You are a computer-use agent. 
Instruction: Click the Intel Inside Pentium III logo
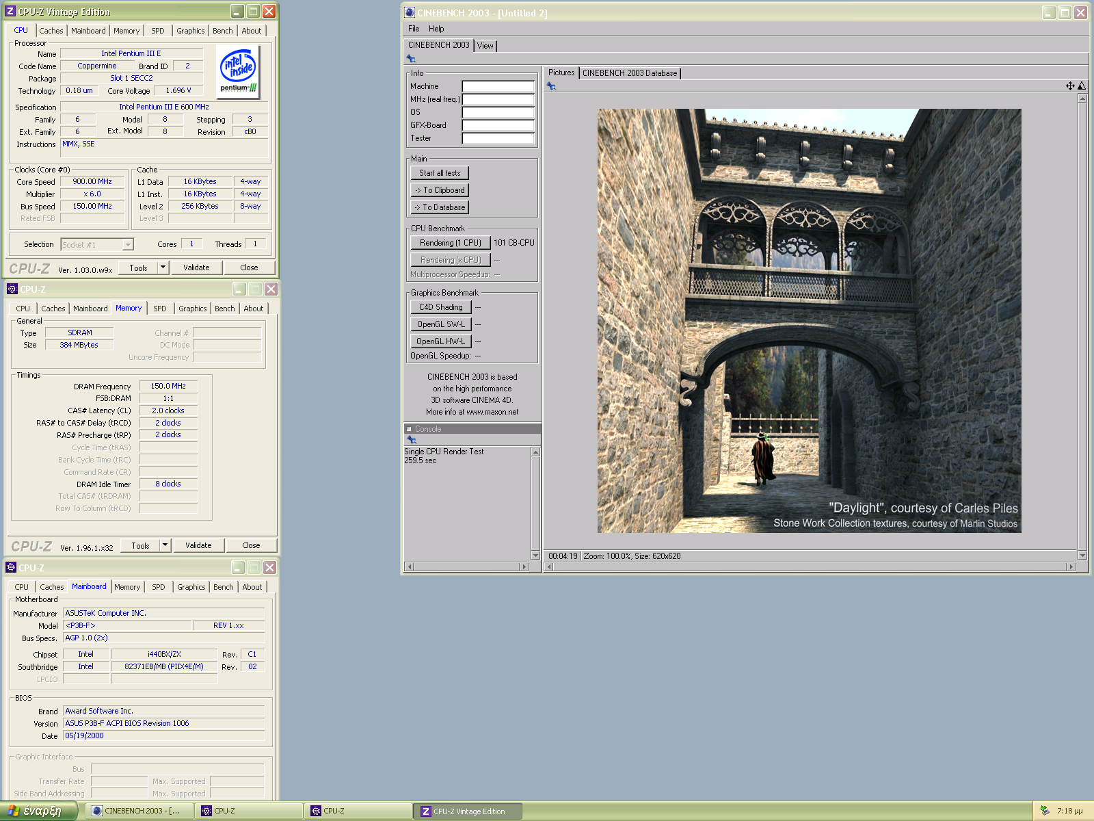[238, 71]
